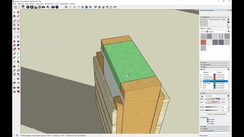Select the Freehand drawing tool
This screenshot has width=244, height=137.
coord(18,21)
